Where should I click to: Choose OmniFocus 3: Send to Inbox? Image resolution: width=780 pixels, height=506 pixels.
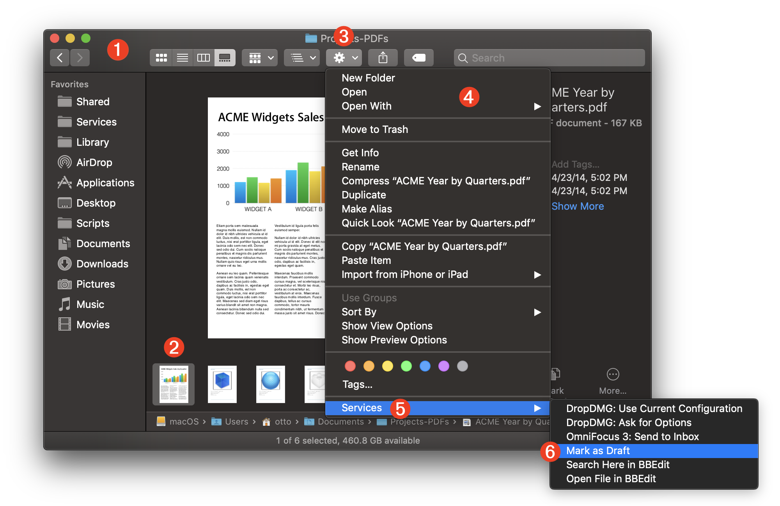click(654, 437)
